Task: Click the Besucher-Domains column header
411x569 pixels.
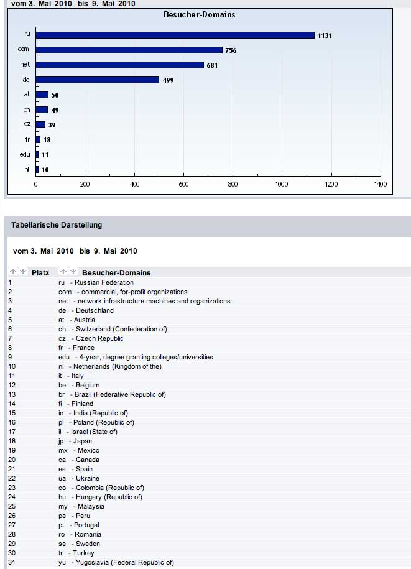Action: tap(116, 272)
